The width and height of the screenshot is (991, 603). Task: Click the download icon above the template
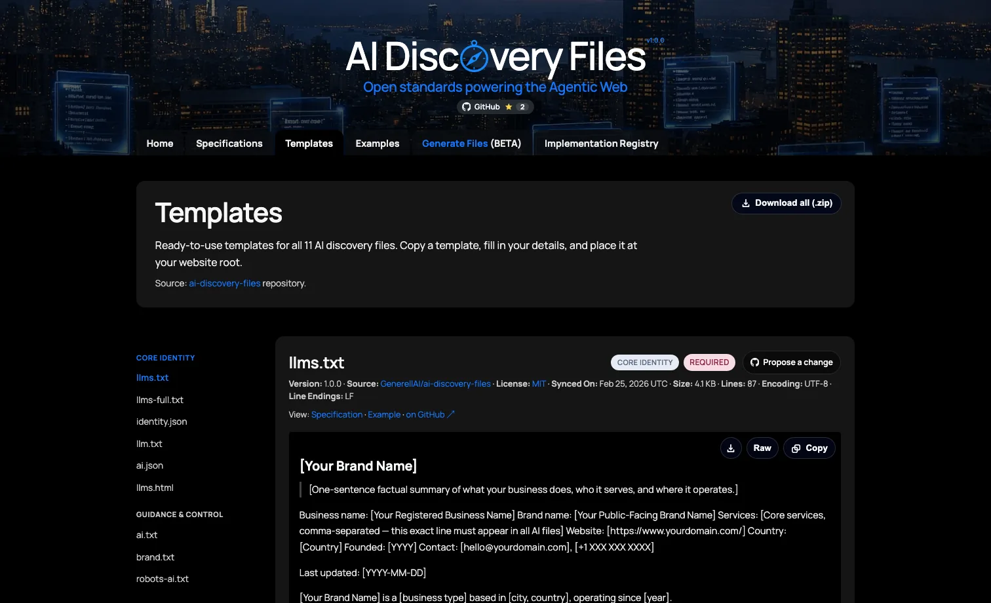pos(731,448)
